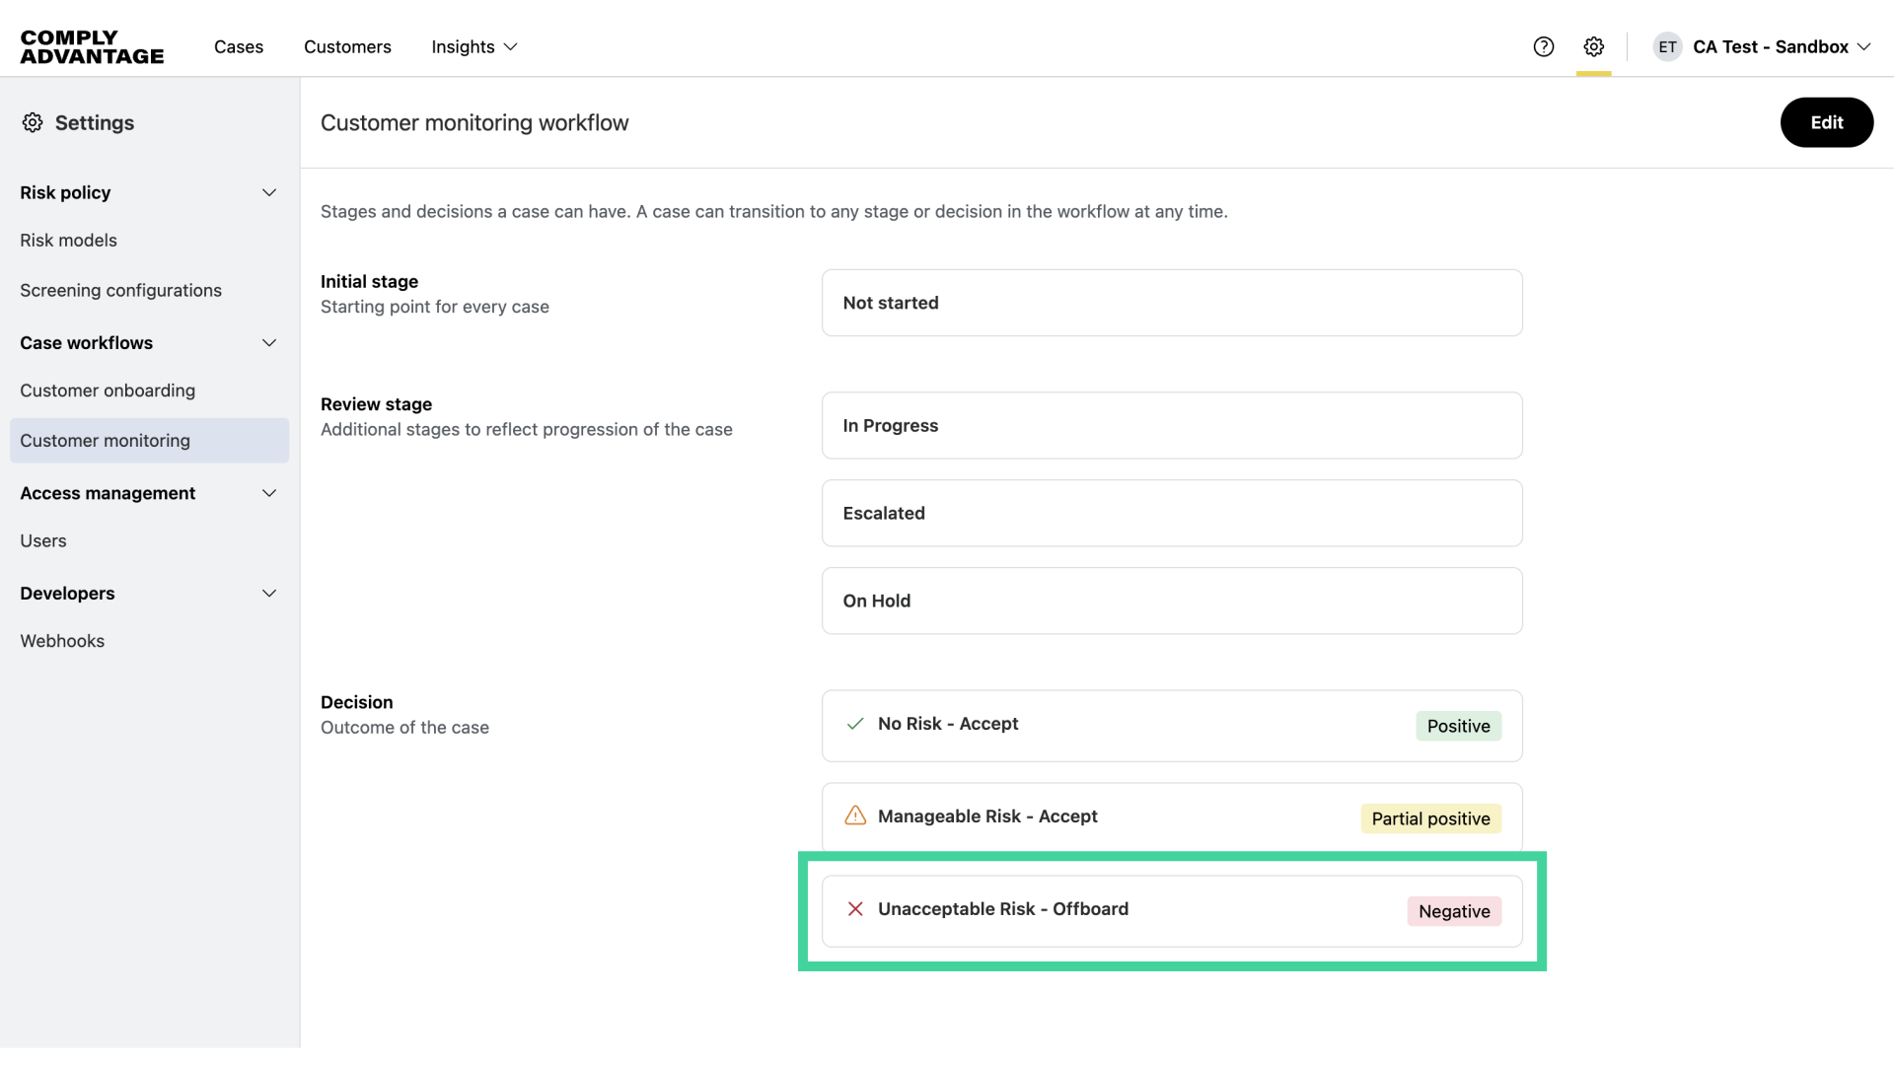Click the Settings gear icon in the sidebar
Image resolution: width=1894 pixels, height=1065 pixels.
(x=33, y=122)
